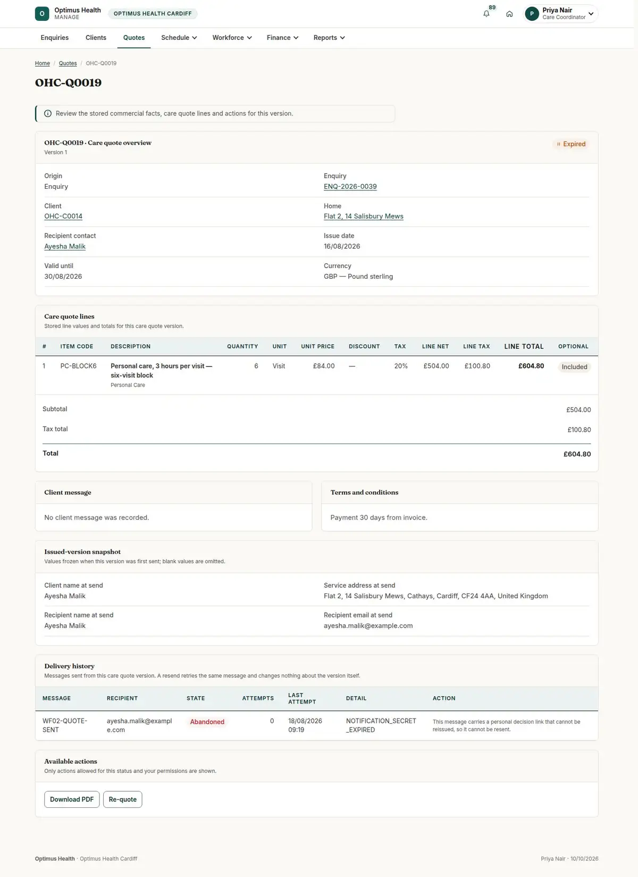Click the WF02-QUOTE-SENT message cell
The width and height of the screenshot is (638, 877).
coord(65,725)
